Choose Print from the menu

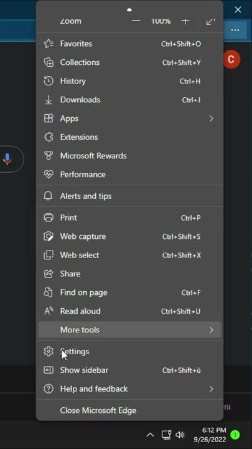pos(129,218)
